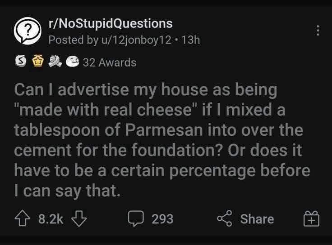Click the "Posted by" text label
Viewport: 332px width, 245px height.
(x=73, y=39)
